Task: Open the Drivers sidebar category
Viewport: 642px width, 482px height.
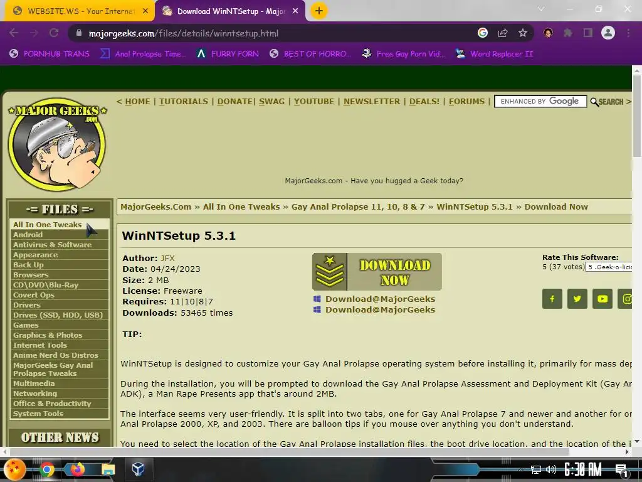Action: coord(59,305)
